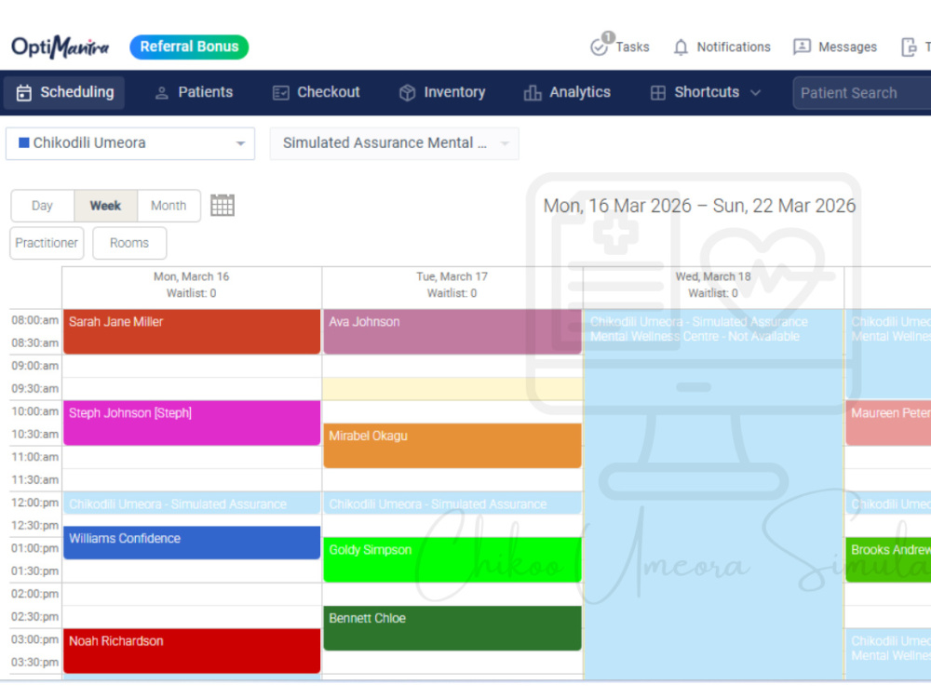Toggle the Practitioner view button
The height and width of the screenshot is (698, 931).
point(47,243)
